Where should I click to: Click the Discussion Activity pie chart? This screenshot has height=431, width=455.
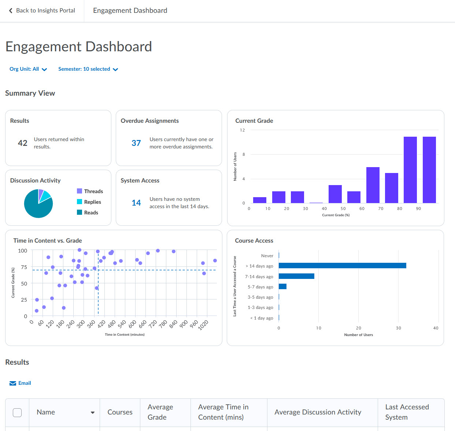(38, 203)
